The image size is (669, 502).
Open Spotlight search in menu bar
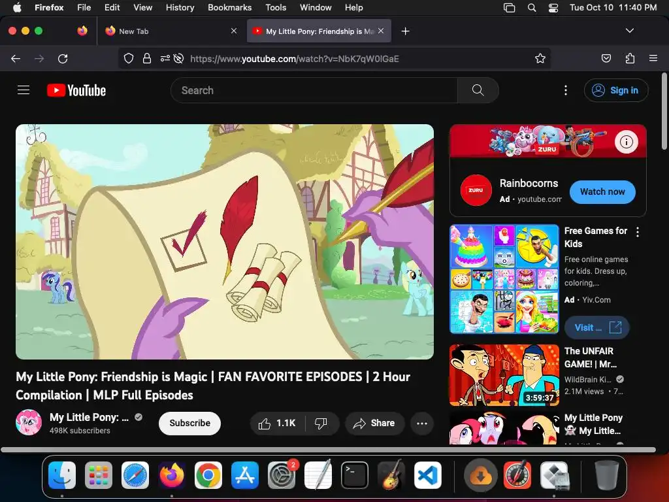(x=532, y=8)
